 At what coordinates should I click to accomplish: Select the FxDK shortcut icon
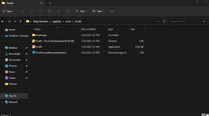[x=34, y=41]
